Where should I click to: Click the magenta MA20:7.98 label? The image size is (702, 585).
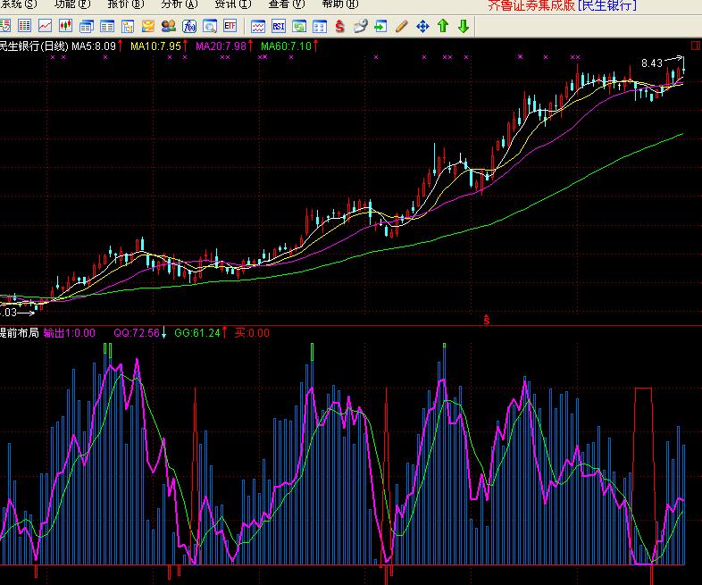coord(221,46)
